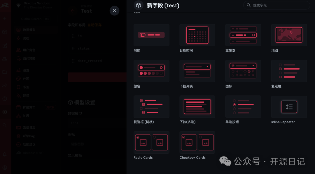The width and height of the screenshot is (315, 174).
Task: Choose the 下拉(多选) multi-select dropdown card
Action: coord(197,107)
